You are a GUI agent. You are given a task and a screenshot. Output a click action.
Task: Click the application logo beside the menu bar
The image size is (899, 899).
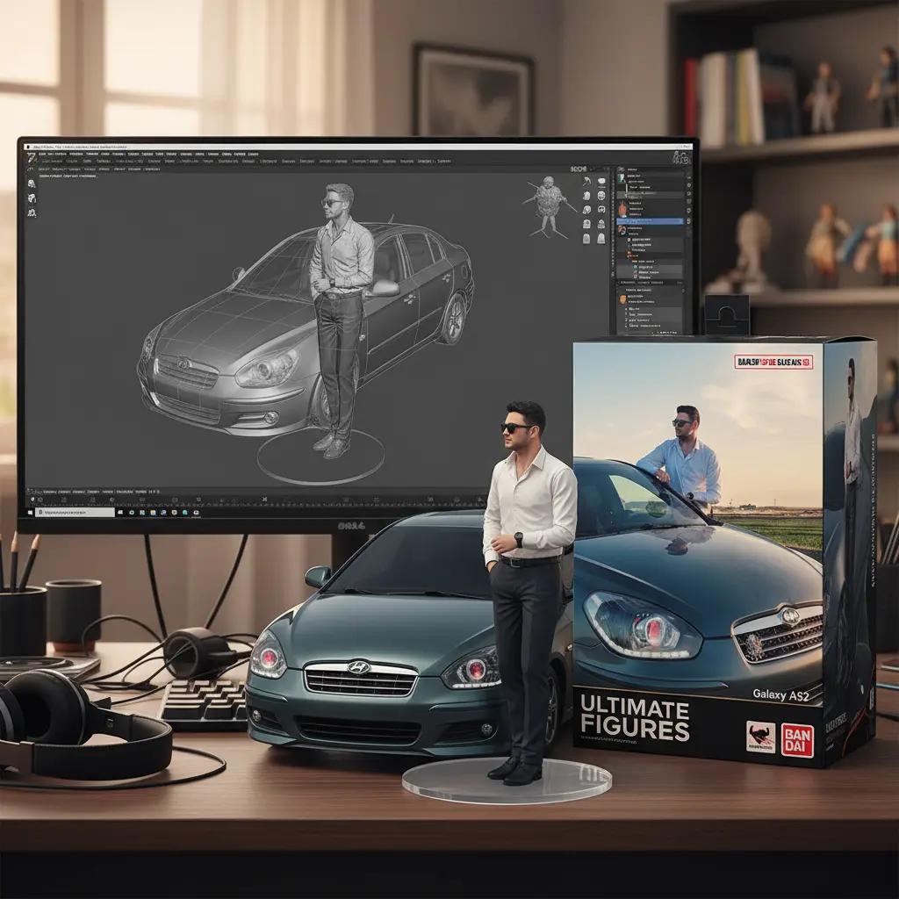[31, 158]
